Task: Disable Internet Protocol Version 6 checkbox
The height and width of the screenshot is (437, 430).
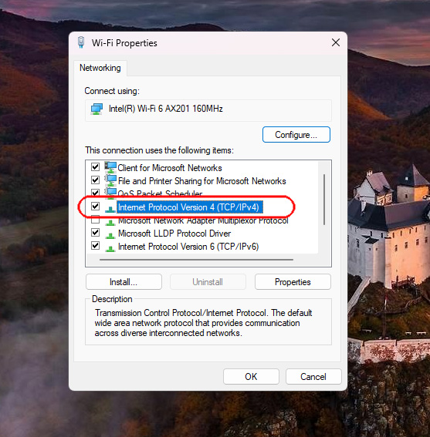Action: click(95, 245)
